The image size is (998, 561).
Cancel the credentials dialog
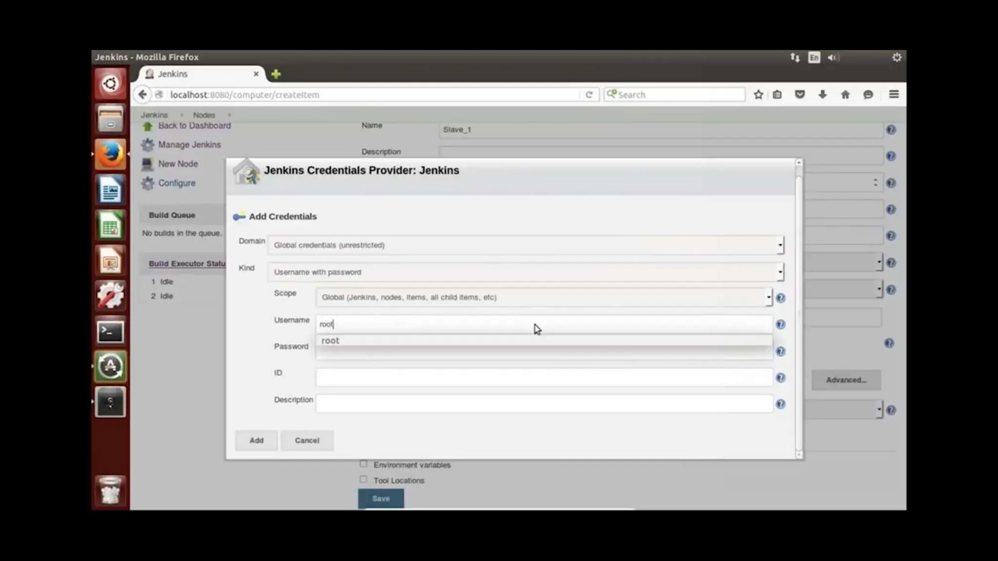[x=307, y=440]
